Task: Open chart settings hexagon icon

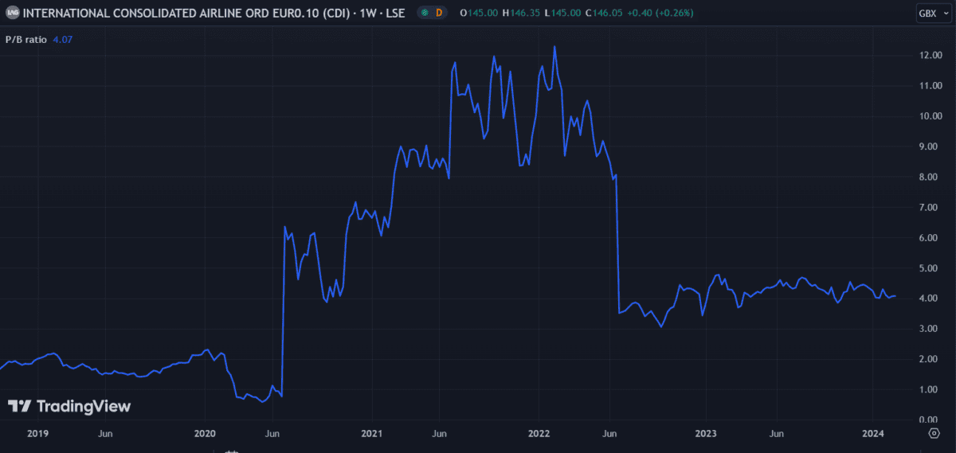Action: click(x=934, y=433)
